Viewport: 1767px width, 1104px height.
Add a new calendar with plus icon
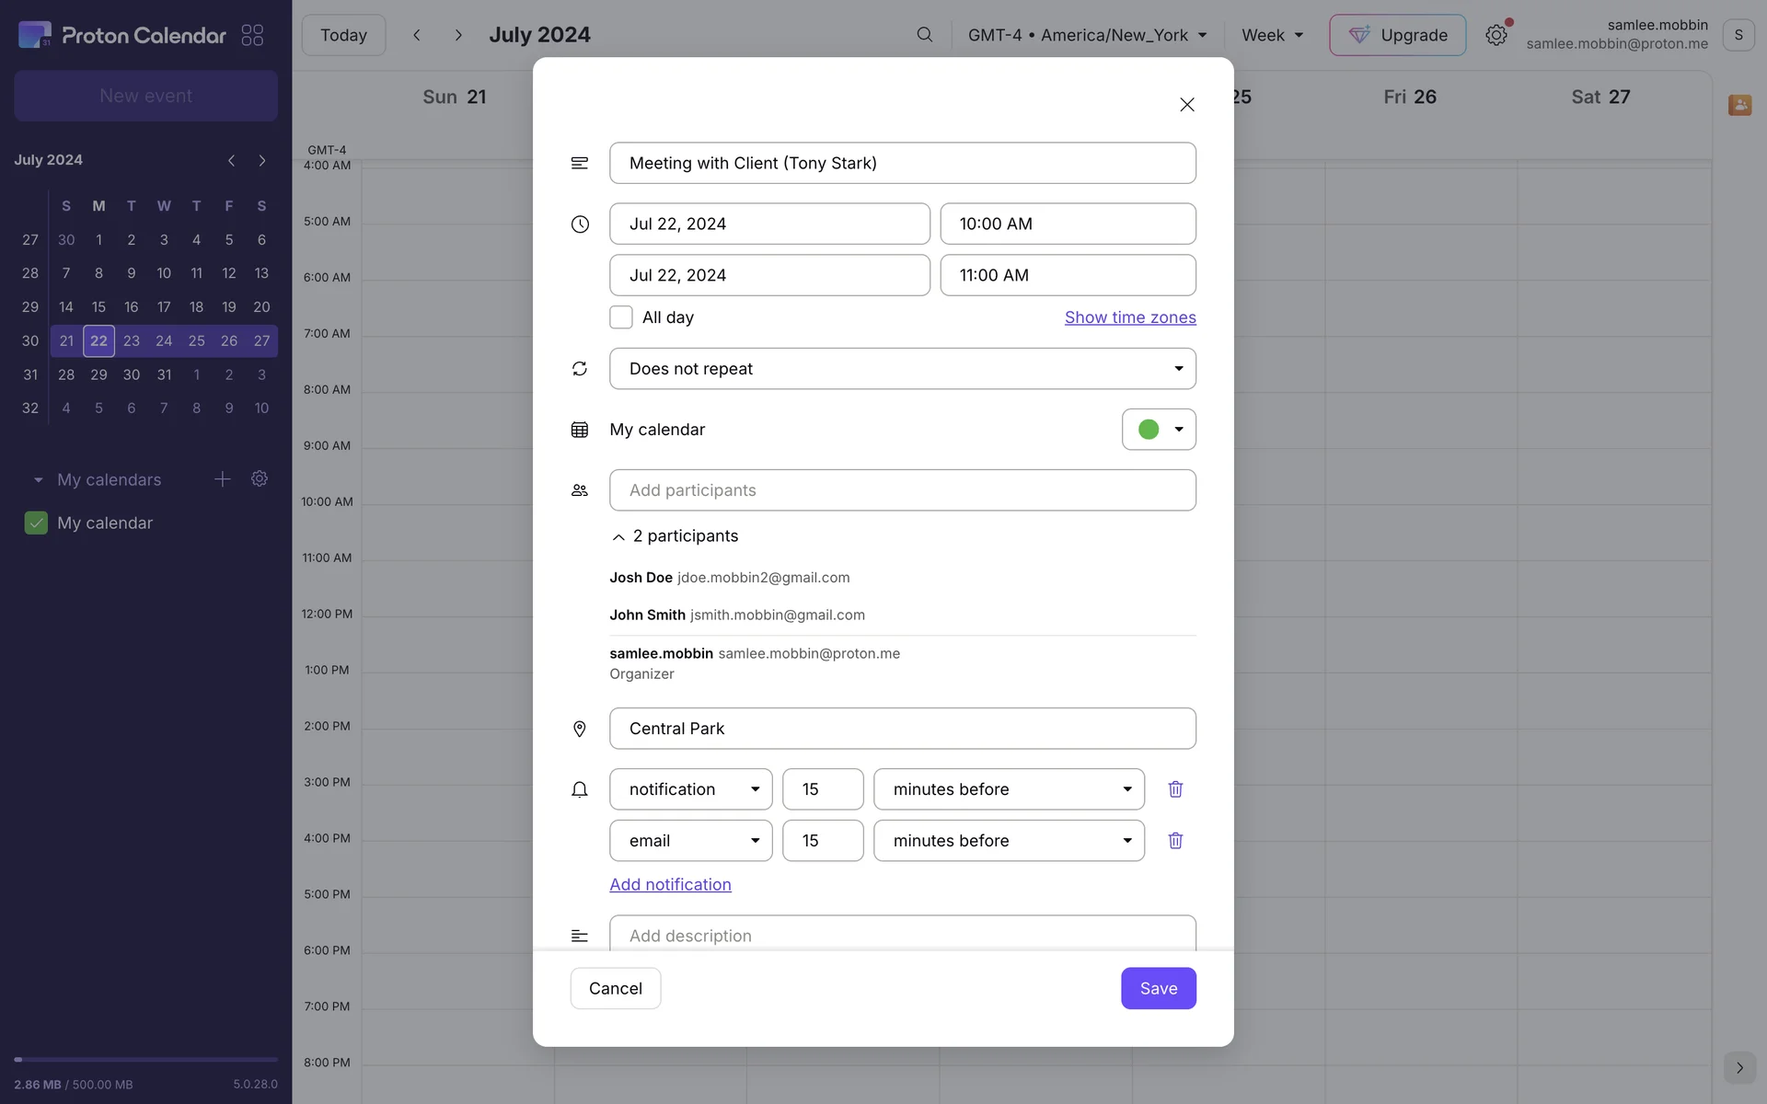222,478
